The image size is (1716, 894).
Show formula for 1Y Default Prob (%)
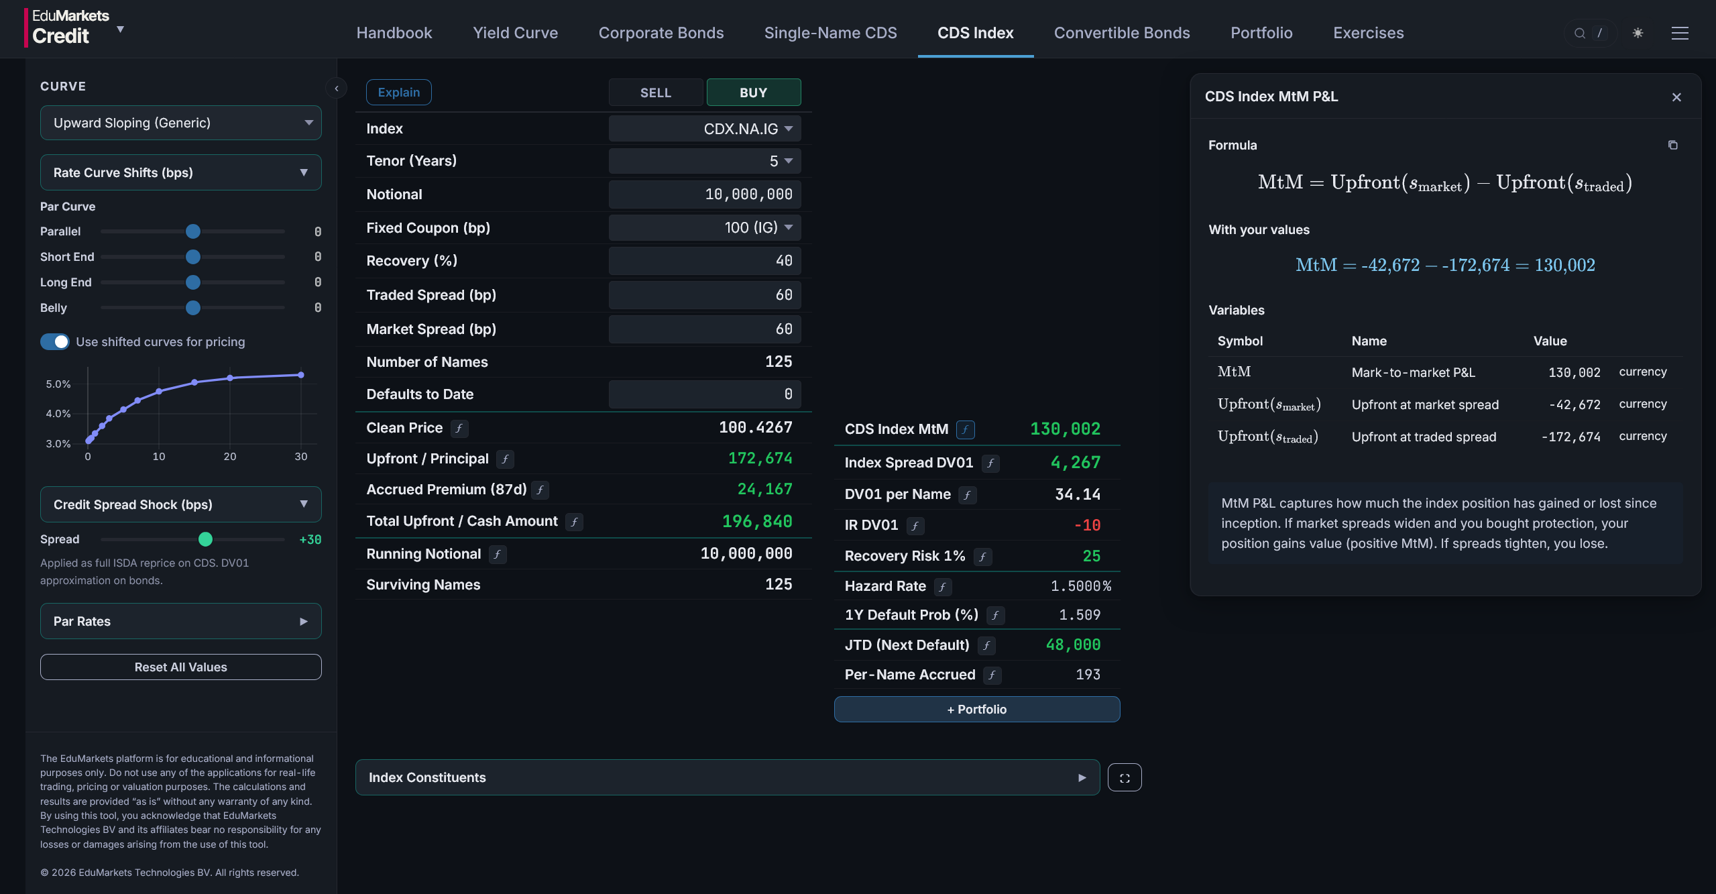[996, 616]
